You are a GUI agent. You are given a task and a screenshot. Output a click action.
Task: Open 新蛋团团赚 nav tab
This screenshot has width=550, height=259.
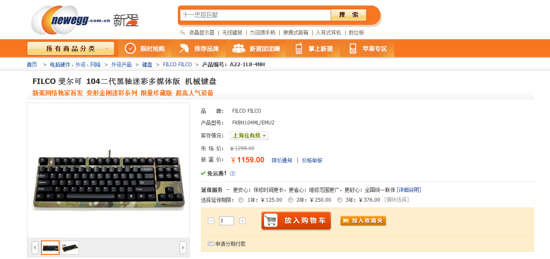(x=256, y=49)
